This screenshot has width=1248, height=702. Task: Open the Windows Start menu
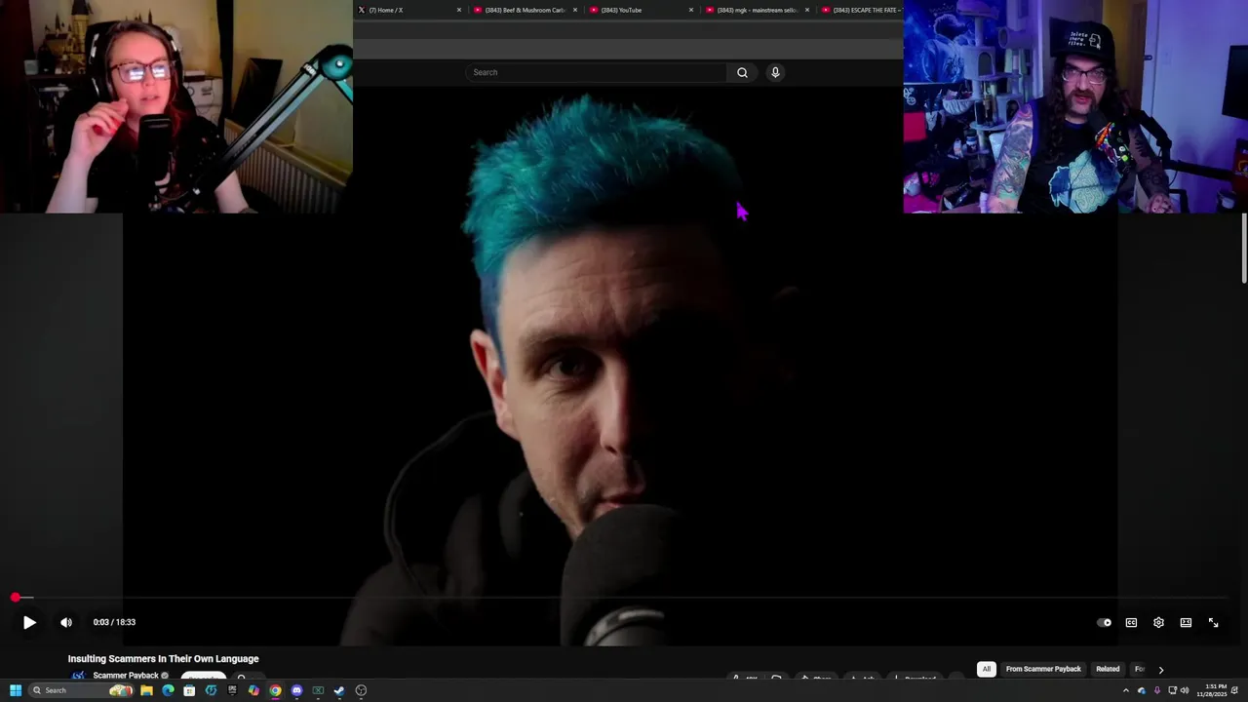(x=16, y=690)
